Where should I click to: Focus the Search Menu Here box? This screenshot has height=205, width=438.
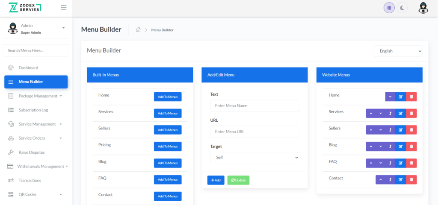(x=36, y=50)
